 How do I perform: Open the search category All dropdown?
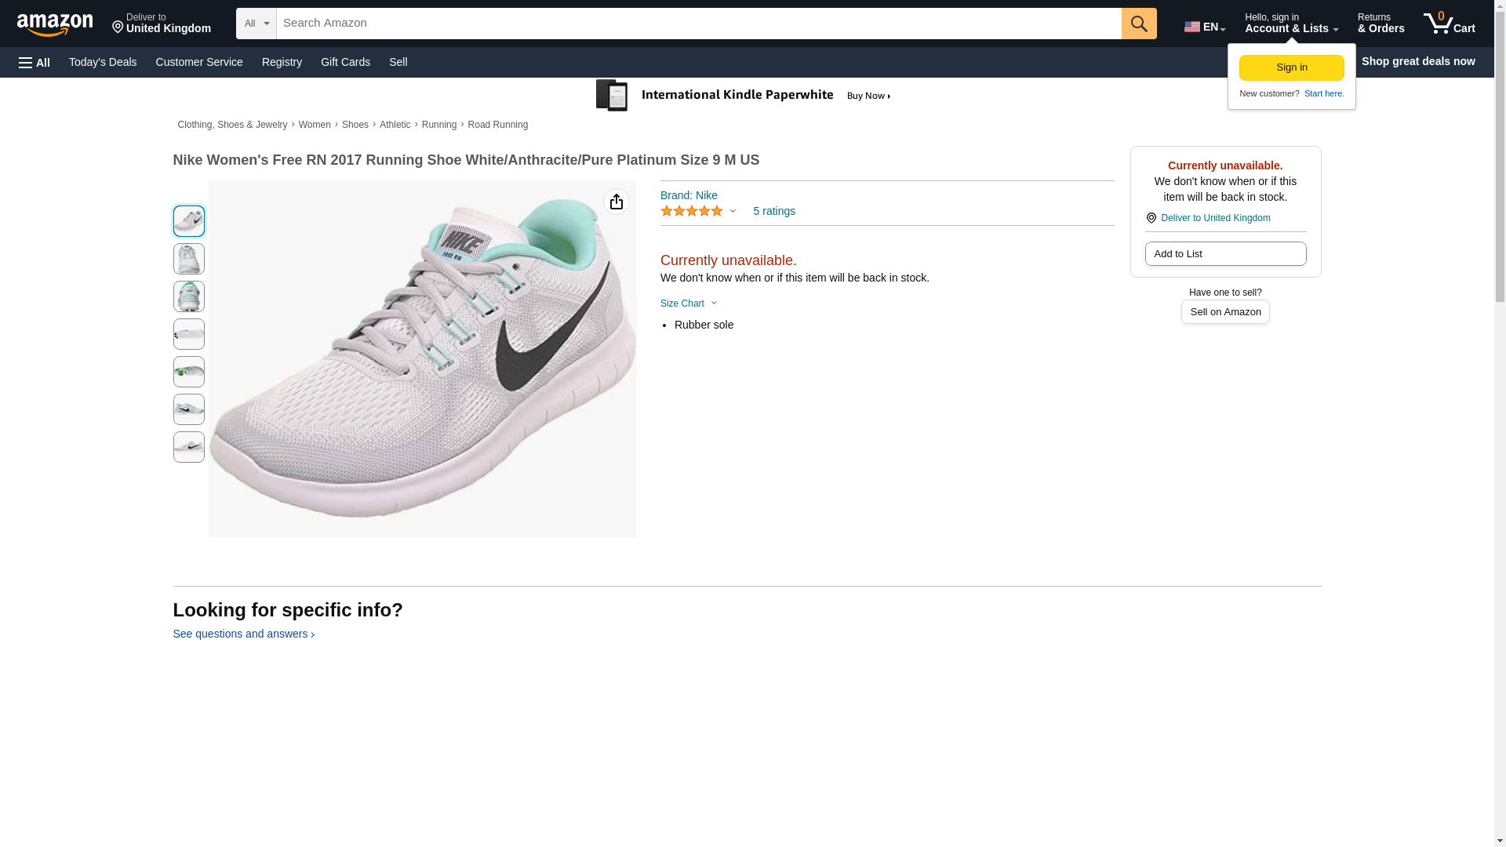click(256, 24)
